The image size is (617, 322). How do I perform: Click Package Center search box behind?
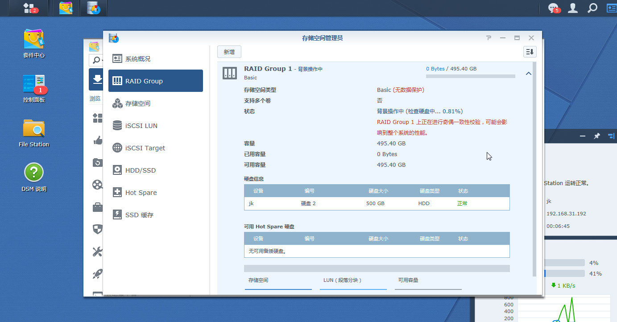coord(95,60)
